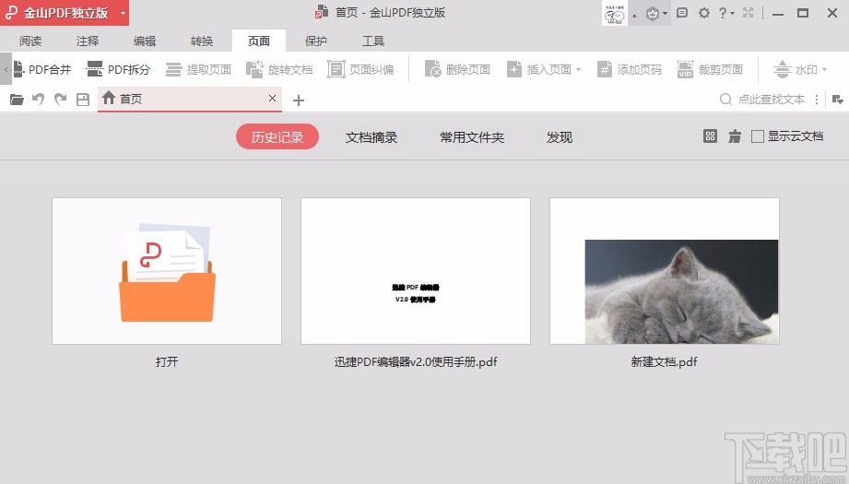Show the 历史记录 history list
849x484 pixels.
tap(277, 137)
